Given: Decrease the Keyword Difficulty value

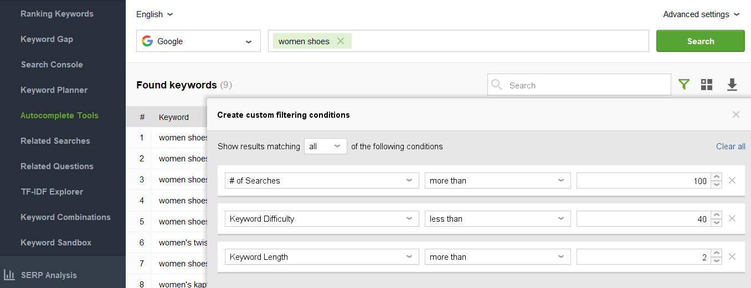Looking at the screenshot, I should coord(717,222).
